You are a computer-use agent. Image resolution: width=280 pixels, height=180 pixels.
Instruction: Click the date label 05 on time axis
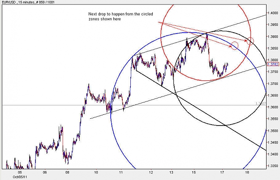coord(20,172)
